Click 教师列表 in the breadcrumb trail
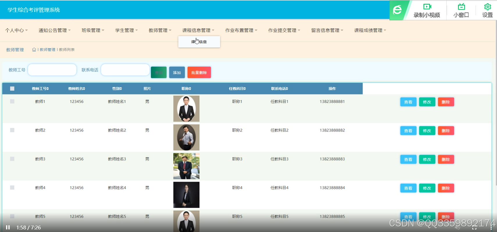 coord(67,50)
